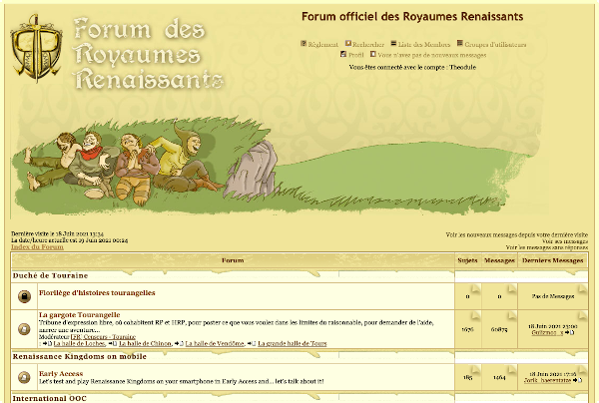Image resolution: width=599 pixels, height=403 pixels.
Task: Click the Forum des Royaumes Renaissants title banner
Action: point(148,53)
